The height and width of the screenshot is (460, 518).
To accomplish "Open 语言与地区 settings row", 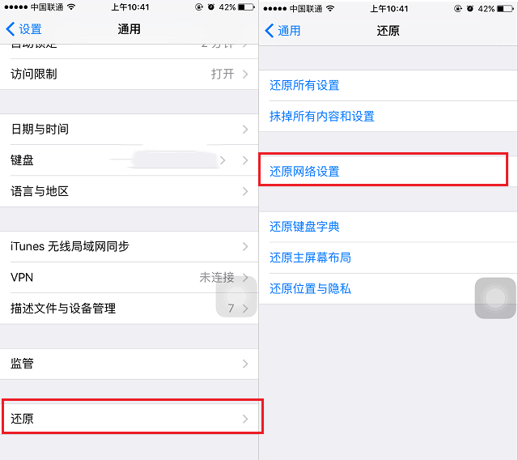I will coord(129,191).
